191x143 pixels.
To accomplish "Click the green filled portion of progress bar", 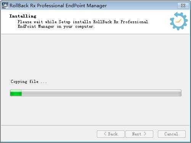I will (16, 93).
